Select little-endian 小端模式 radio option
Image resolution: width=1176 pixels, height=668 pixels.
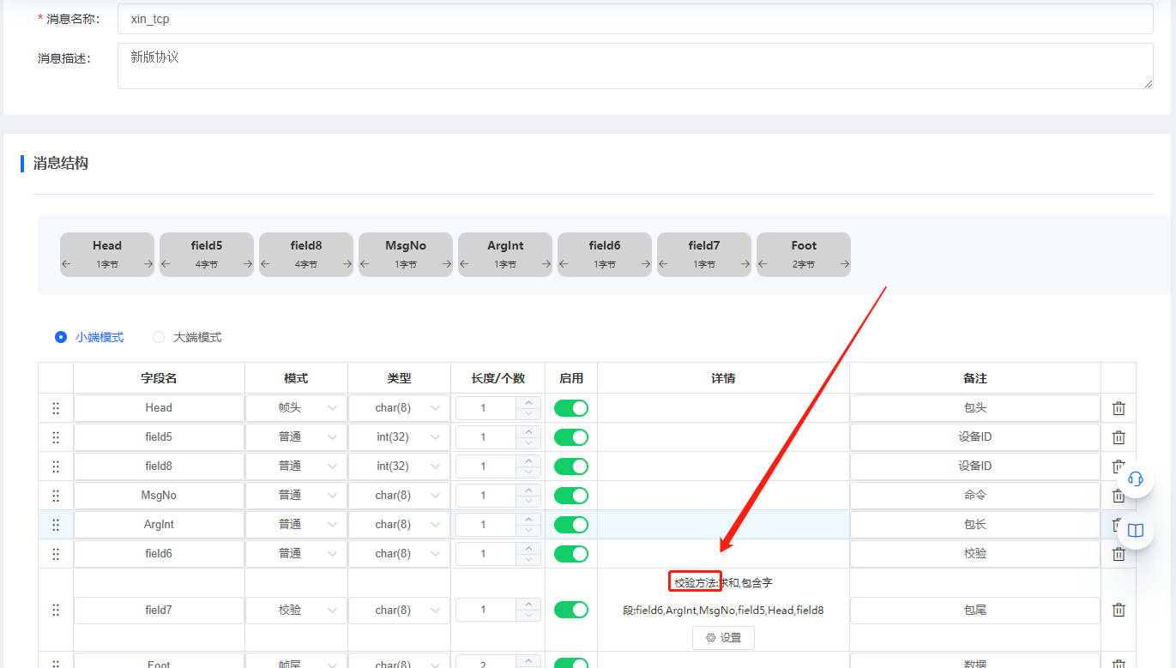coord(61,337)
